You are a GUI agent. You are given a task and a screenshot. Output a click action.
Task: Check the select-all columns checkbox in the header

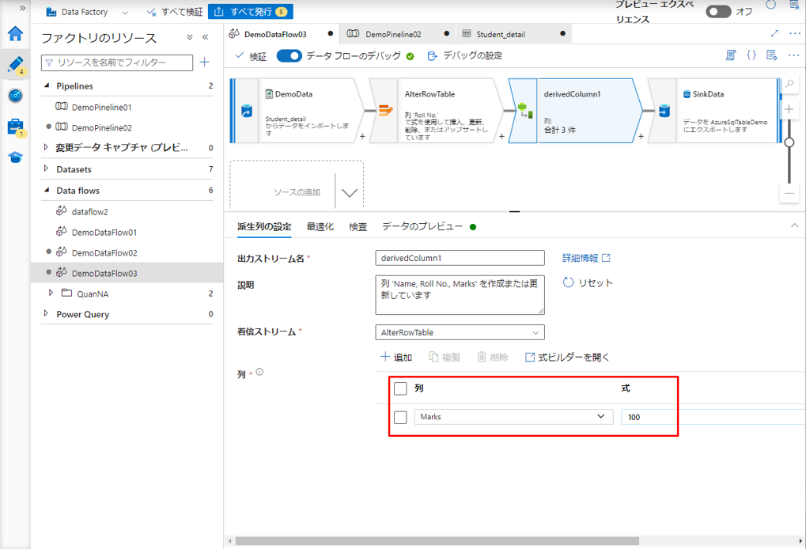point(400,388)
